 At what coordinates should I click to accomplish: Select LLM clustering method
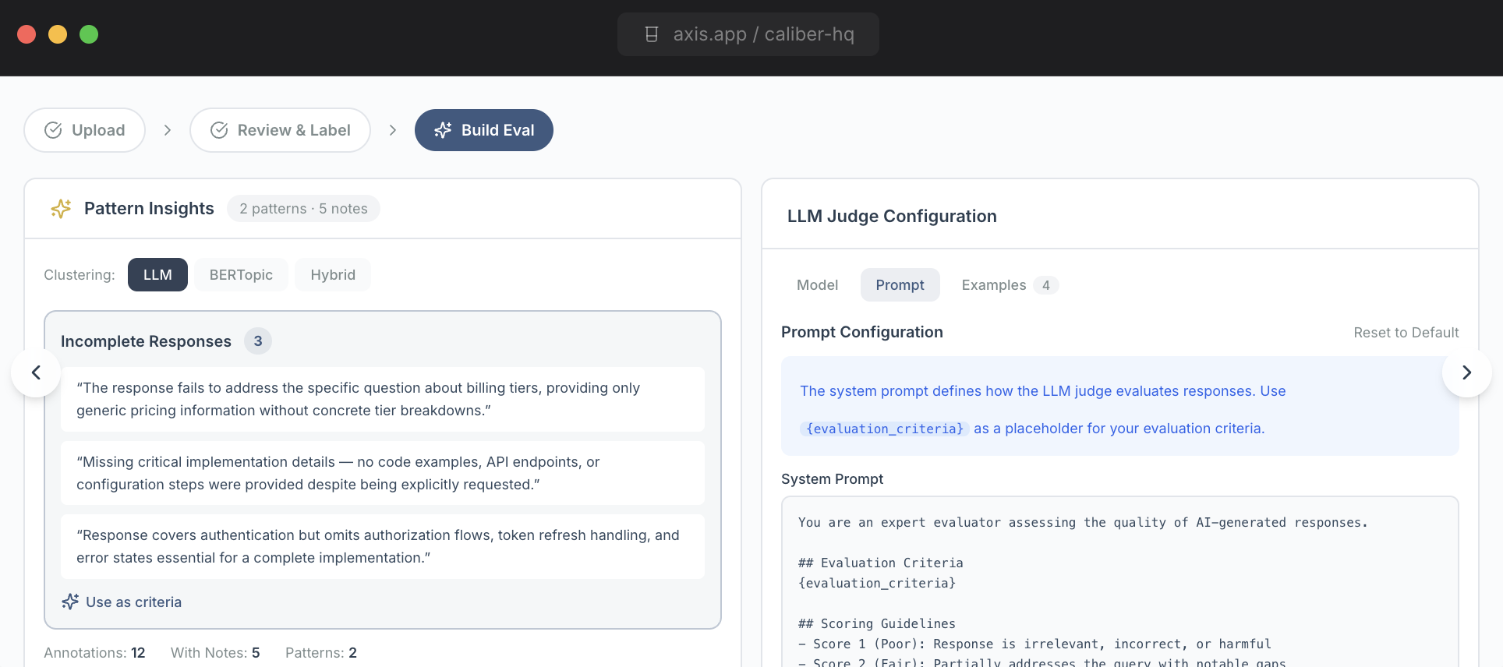tap(157, 274)
